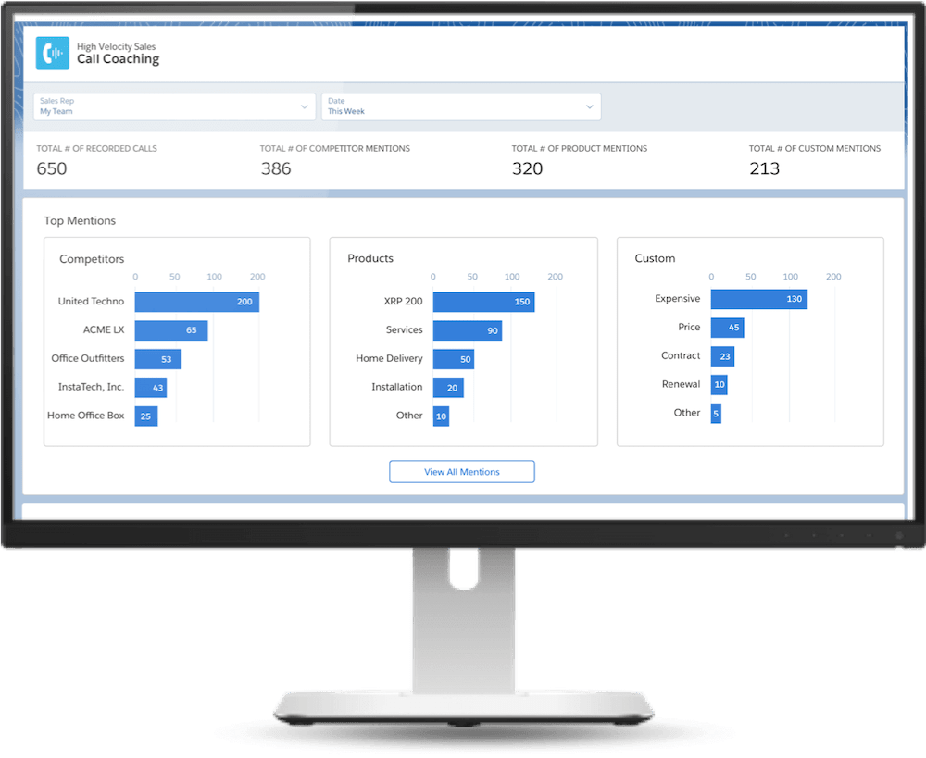Click the 'Renewal' label
The height and width of the screenshot is (758, 926).
pos(681,384)
